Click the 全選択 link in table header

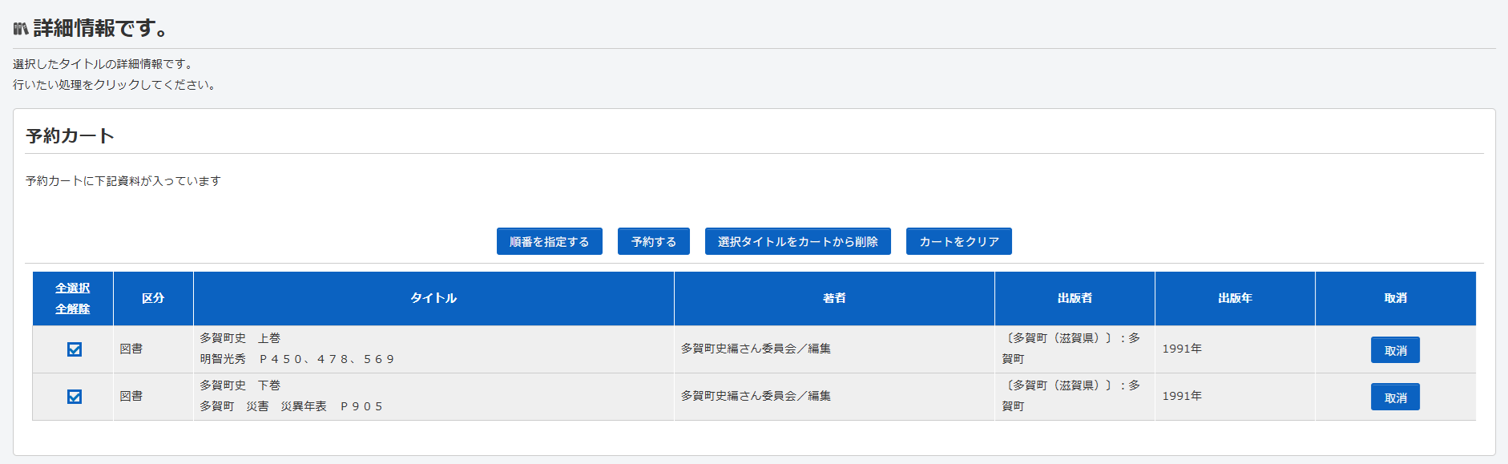tap(72, 288)
